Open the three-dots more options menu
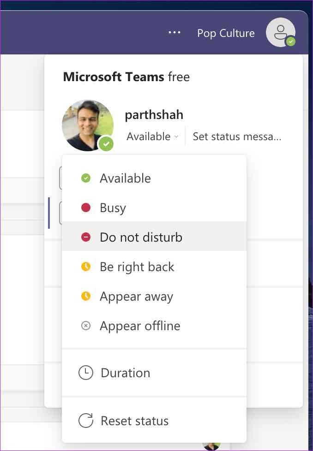This screenshot has height=451, width=313. [175, 32]
